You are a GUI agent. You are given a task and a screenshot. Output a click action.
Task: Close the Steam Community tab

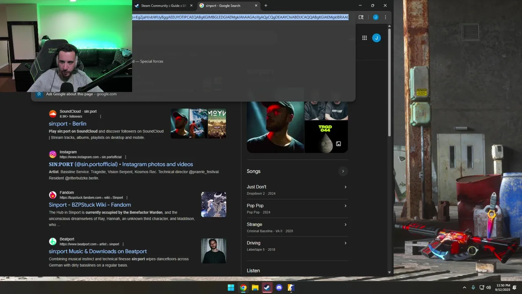coord(191,6)
